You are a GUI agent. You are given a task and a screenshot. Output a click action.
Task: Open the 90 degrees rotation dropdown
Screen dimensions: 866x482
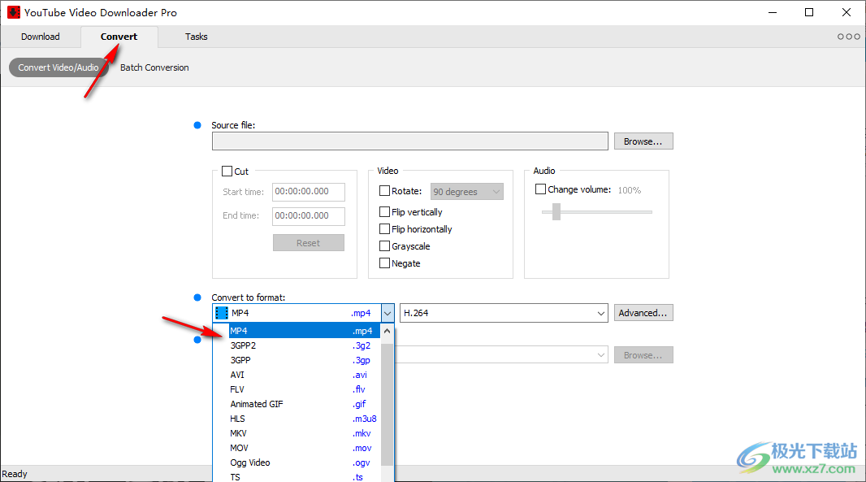point(467,191)
